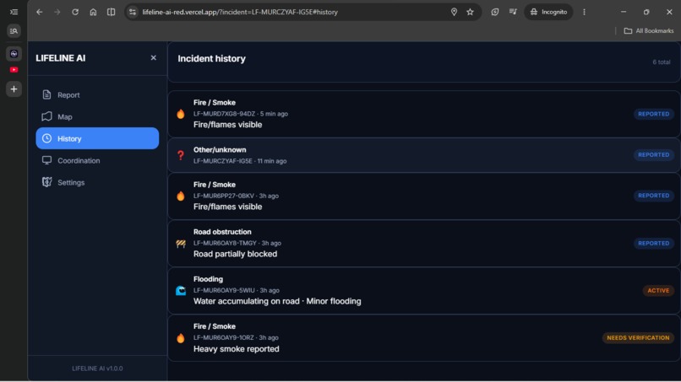Click REPORTED badge on LF-MURD7XG8-94DZ row
The width and height of the screenshot is (681, 382).
click(654, 114)
